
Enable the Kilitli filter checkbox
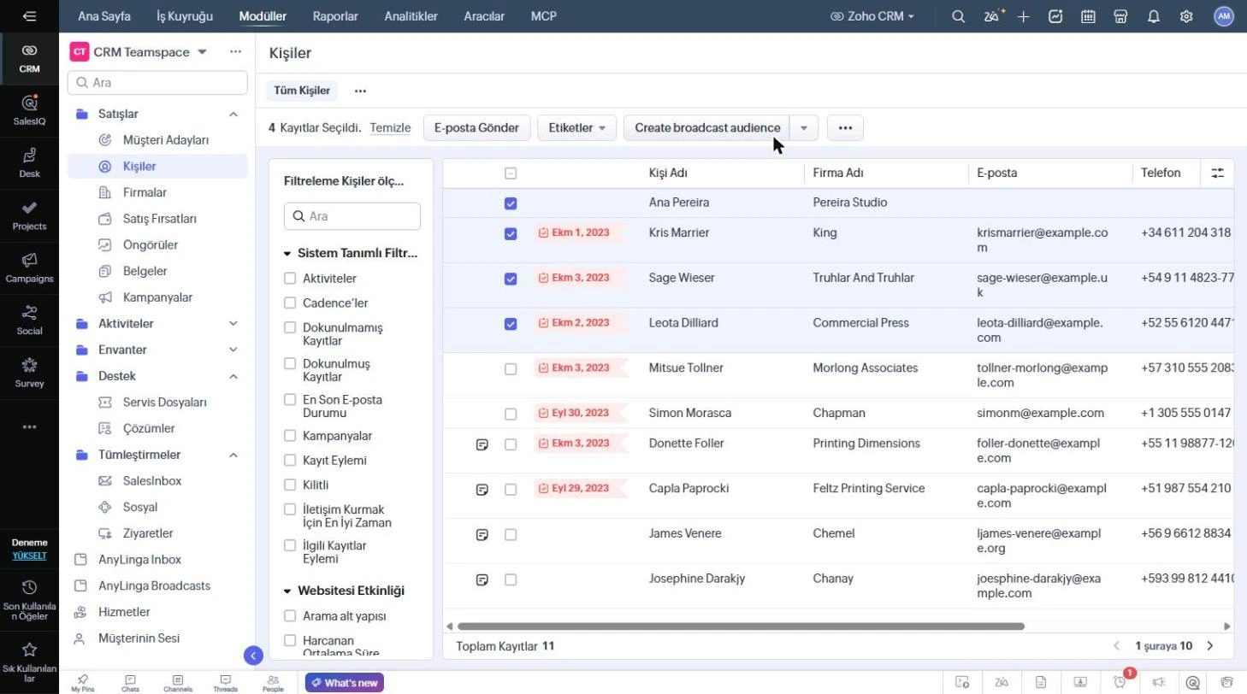290,485
